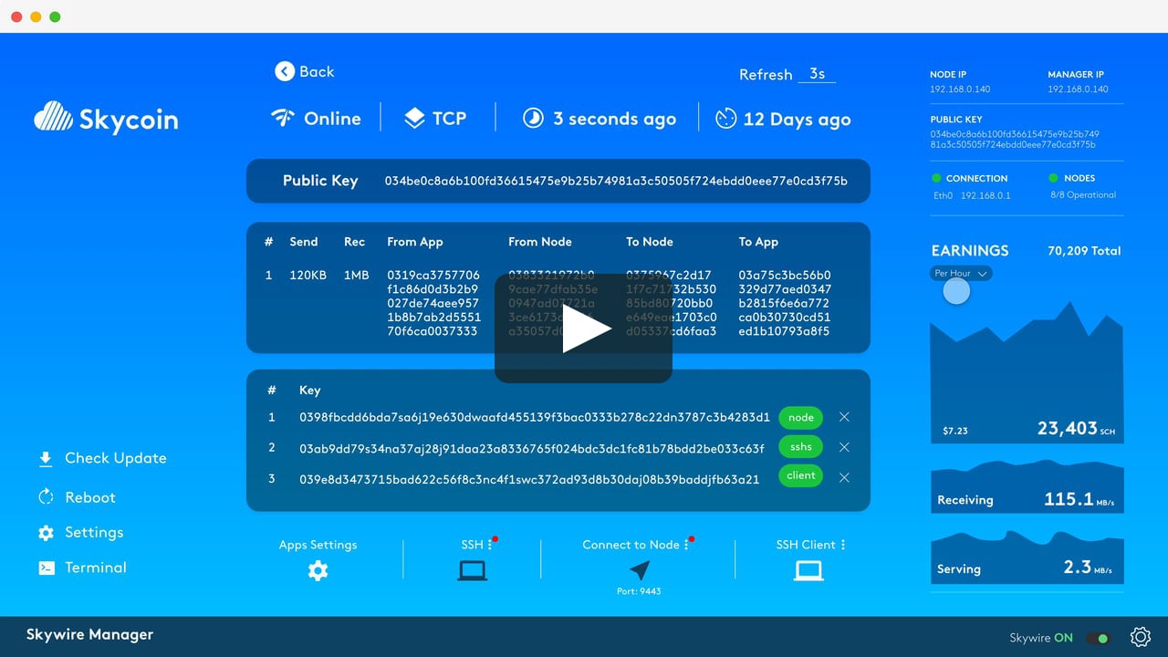This screenshot has height=657, width=1168.
Task: Click the Connect to Node arrow icon
Action: (641, 570)
